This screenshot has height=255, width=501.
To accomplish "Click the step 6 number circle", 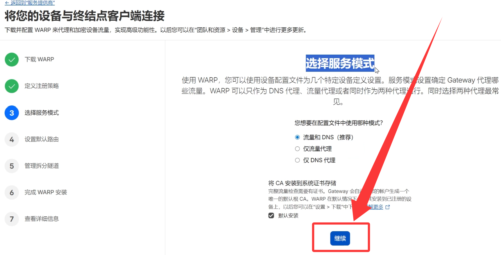I will pyautogui.click(x=12, y=193).
